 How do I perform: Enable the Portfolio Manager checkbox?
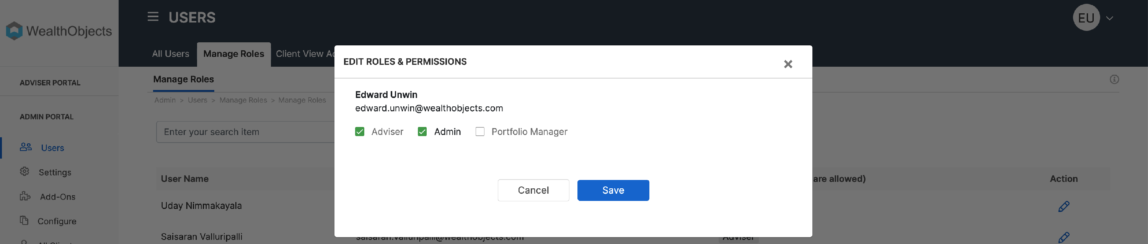tap(480, 132)
